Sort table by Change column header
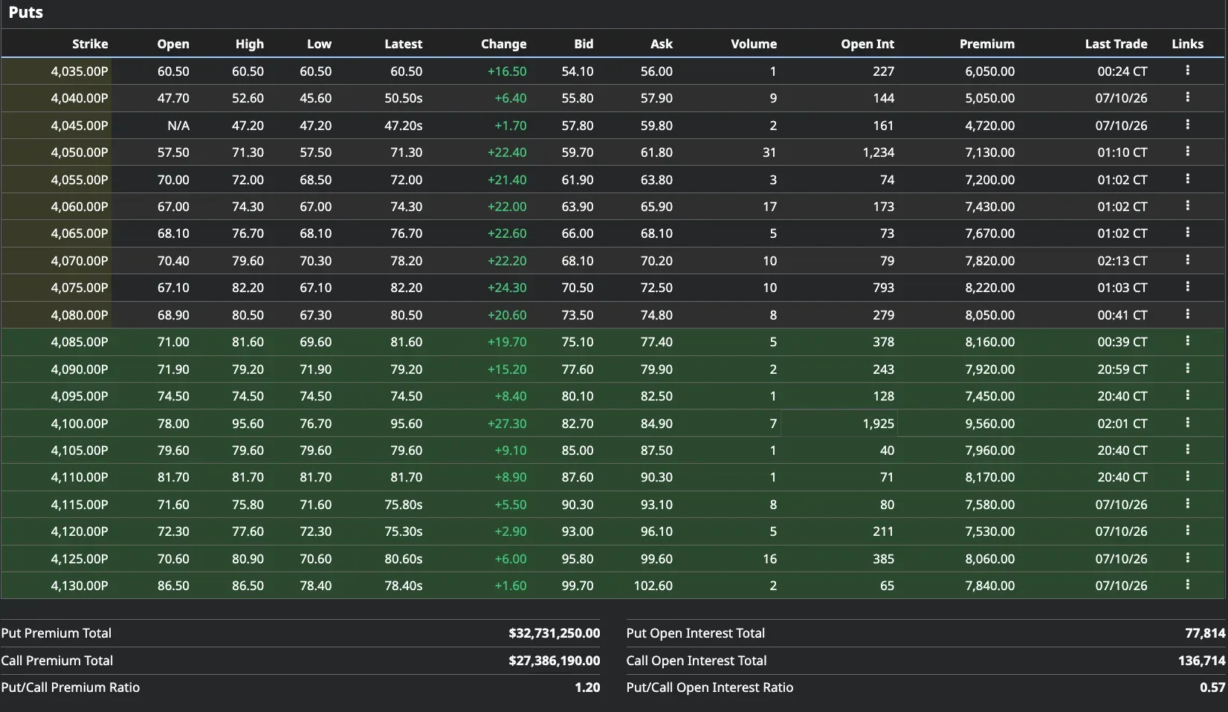1228x712 pixels. pos(503,44)
